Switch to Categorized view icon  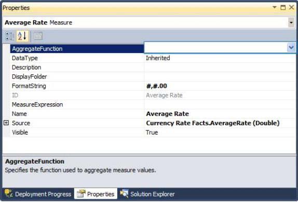(9, 36)
